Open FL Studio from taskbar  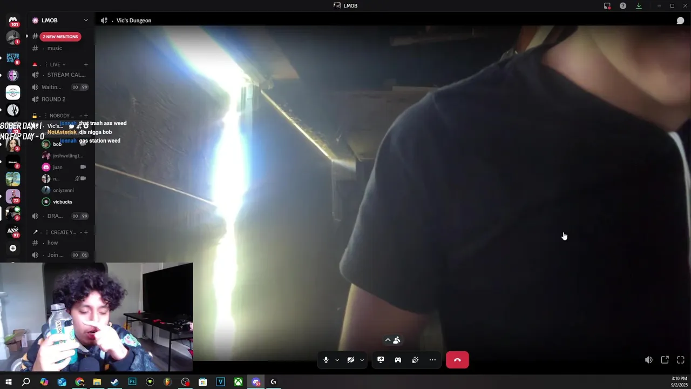167,382
